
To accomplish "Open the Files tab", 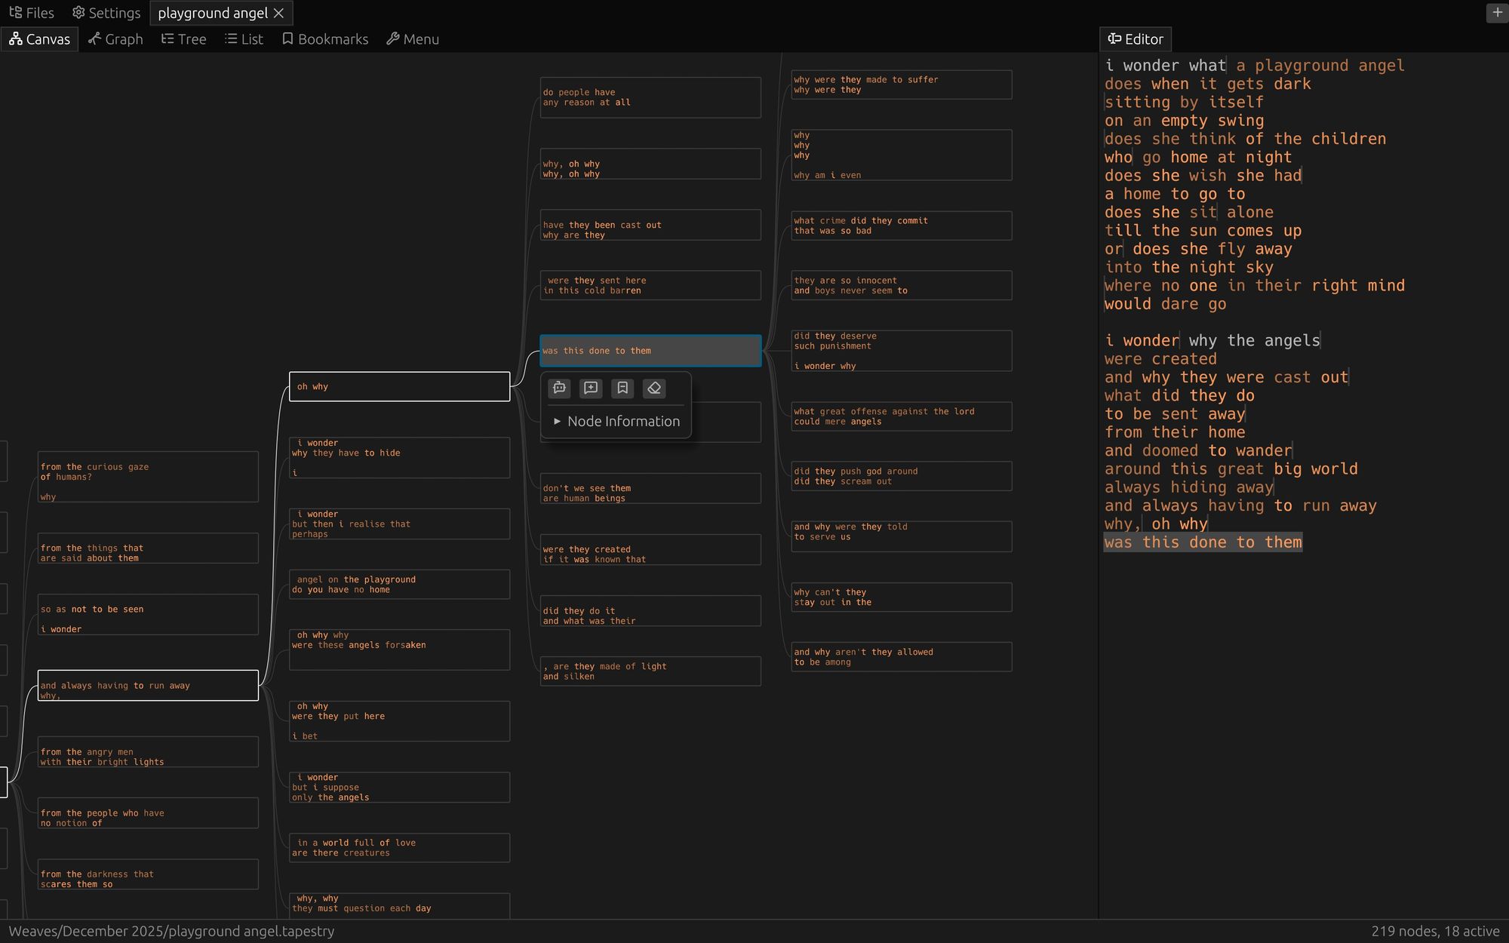I will point(32,13).
